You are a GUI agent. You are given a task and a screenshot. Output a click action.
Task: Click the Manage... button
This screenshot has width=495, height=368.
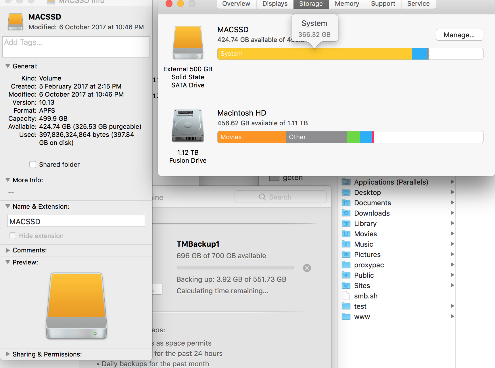(459, 35)
